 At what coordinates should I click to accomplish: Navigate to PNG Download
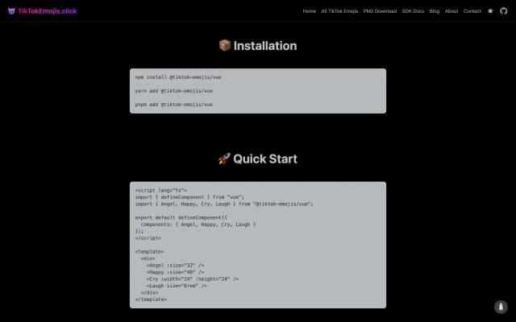coord(380,11)
